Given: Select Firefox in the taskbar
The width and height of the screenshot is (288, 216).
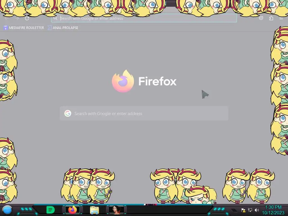Looking at the screenshot, I should click(x=73, y=210).
